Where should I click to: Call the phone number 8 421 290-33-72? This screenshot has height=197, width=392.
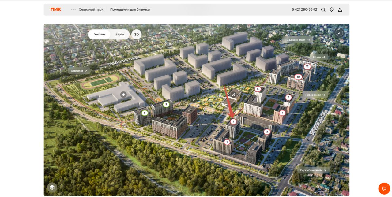pos(304,10)
